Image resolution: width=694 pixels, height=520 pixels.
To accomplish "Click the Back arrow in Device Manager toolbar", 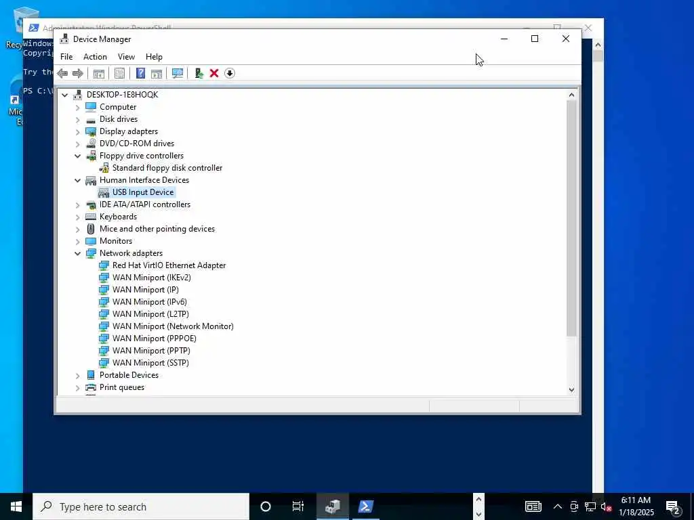I will click(62, 73).
